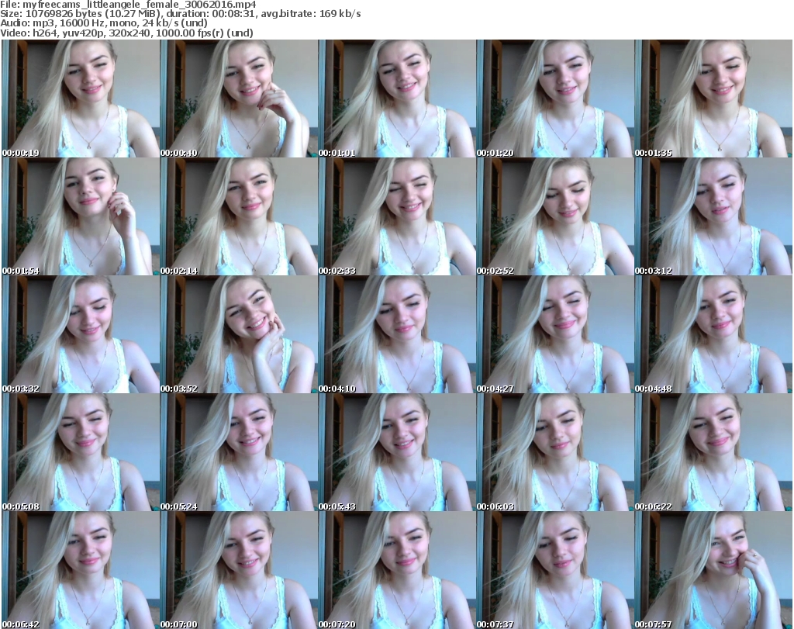Viewport: 794px width, 629px height.
Task: Select the thumbnail timestamped 00:07:37
Action: pyautogui.click(x=555, y=570)
